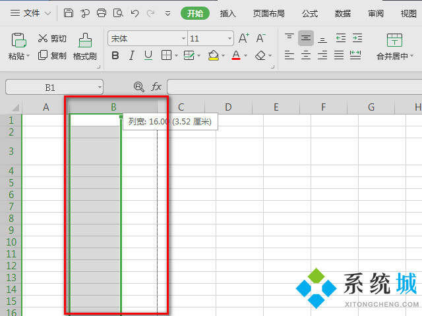Click the select all corner triangle
The width and height of the screenshot is (422, 316).
click(16, 107)
